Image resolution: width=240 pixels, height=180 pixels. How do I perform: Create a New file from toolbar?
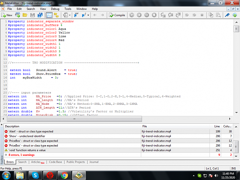click(7, 15)
